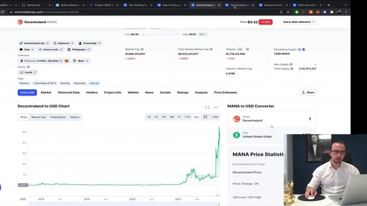This screenshot has height=206, width=367.
Task: Open the News tab
Action: click(x=149, y=93)
